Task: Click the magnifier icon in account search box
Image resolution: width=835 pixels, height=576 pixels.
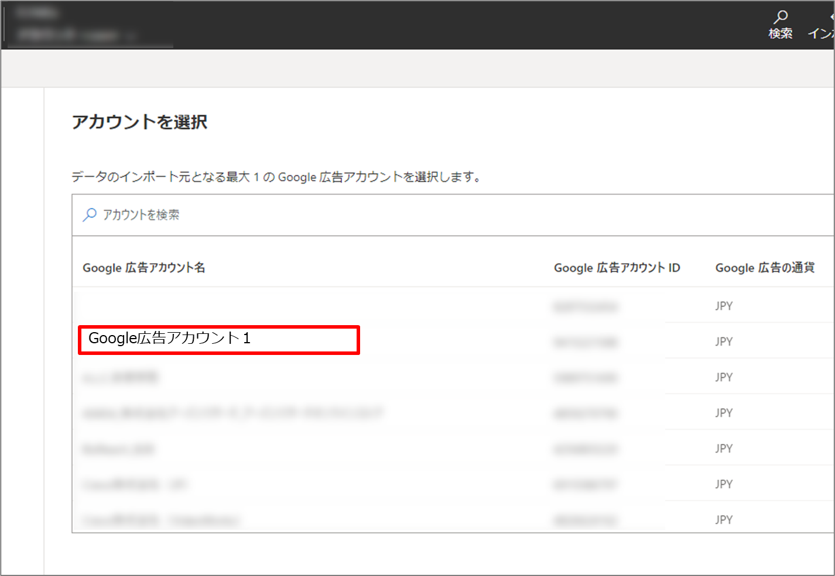Action: pos(90,215)
